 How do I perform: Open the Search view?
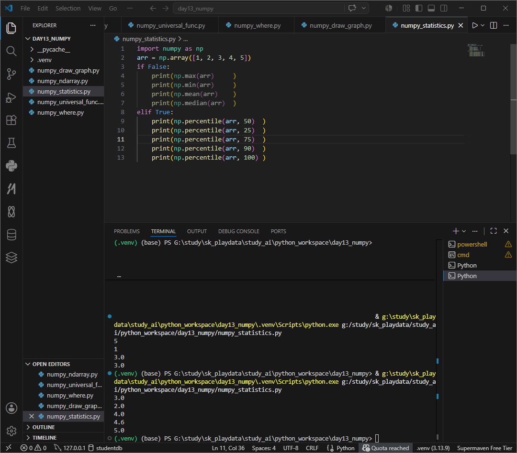pos(11,51)
